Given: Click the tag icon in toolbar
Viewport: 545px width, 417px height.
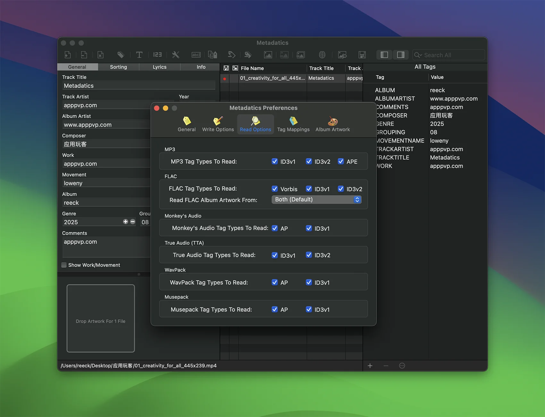Looking at the screenshot, I should tap(121, 55).
